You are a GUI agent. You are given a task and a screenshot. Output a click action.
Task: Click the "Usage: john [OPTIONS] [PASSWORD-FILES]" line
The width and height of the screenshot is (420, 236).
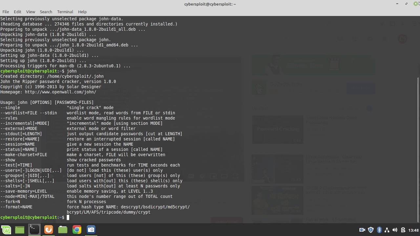[x=47, y=103]
